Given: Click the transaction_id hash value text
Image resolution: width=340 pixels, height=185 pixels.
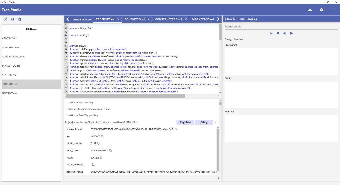Looking at the screenshot, I should pos(132,129).
